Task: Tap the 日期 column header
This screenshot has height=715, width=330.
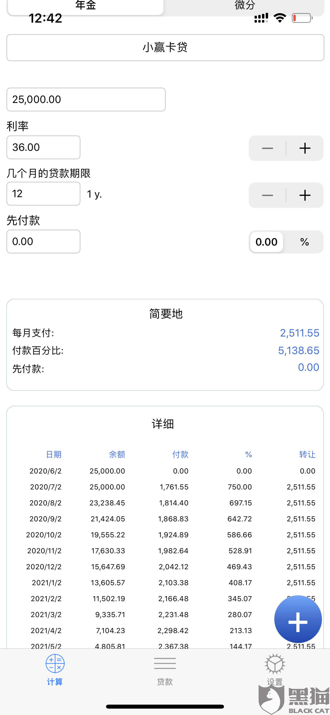Action: (53, 454)
